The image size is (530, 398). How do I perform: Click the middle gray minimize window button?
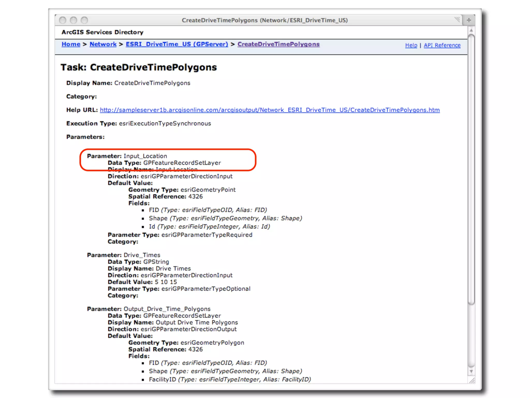tap(73, 20)
